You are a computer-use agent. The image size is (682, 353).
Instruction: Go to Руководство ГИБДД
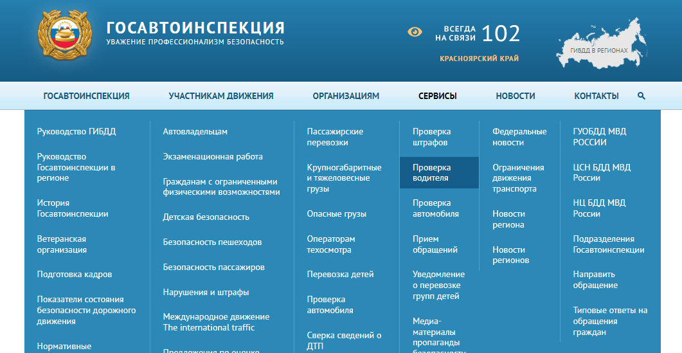[76, 131]
